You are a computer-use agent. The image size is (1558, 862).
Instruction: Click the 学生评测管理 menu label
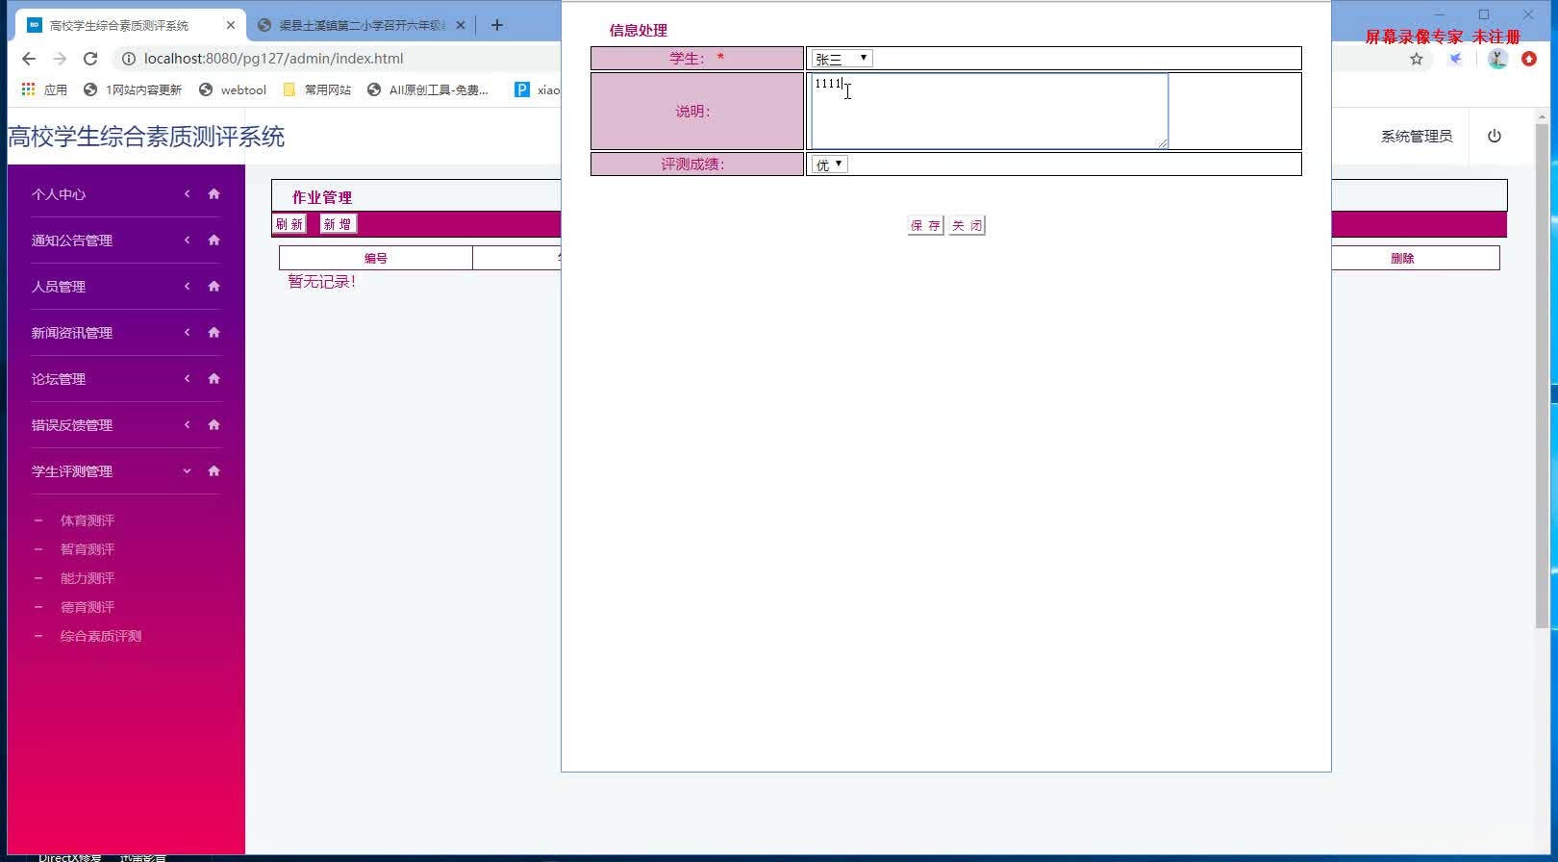tap(72, 471)
